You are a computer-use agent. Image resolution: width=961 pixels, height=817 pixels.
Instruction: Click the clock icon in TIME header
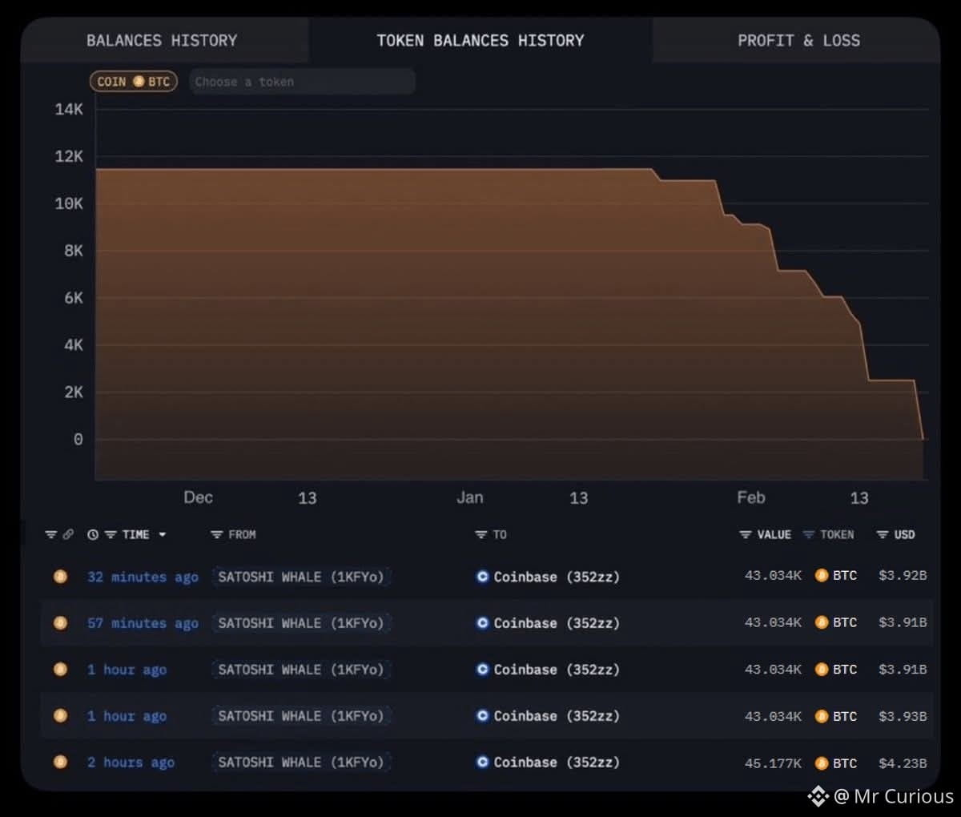(93, 534)
